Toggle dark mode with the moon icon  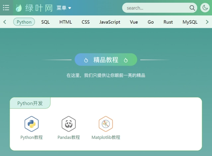(205, 8)
